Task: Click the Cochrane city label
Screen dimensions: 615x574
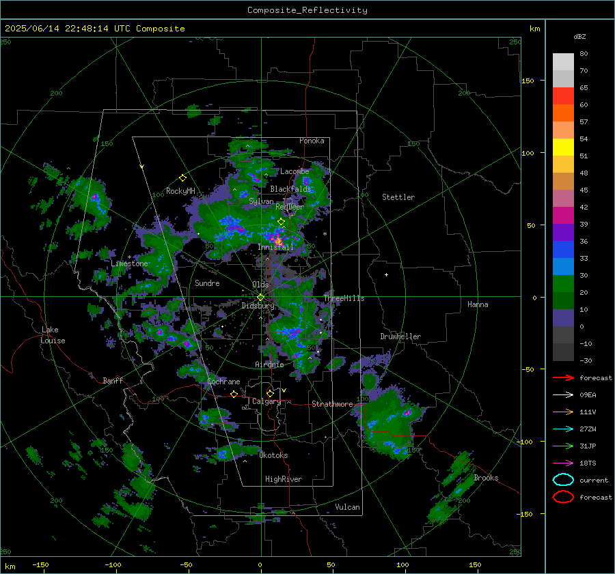Action: (x=223, y=382)
